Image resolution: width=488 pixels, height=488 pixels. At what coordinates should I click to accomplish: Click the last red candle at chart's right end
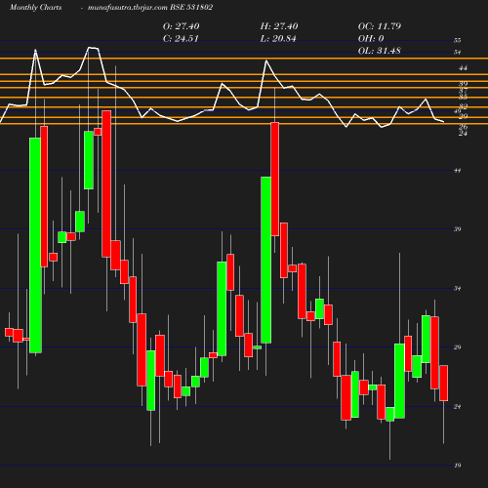pyautogui.click(x=444, y=383)
